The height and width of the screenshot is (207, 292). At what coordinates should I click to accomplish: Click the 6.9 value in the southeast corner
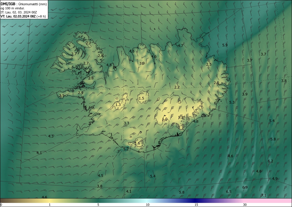(x=245, y=187)
